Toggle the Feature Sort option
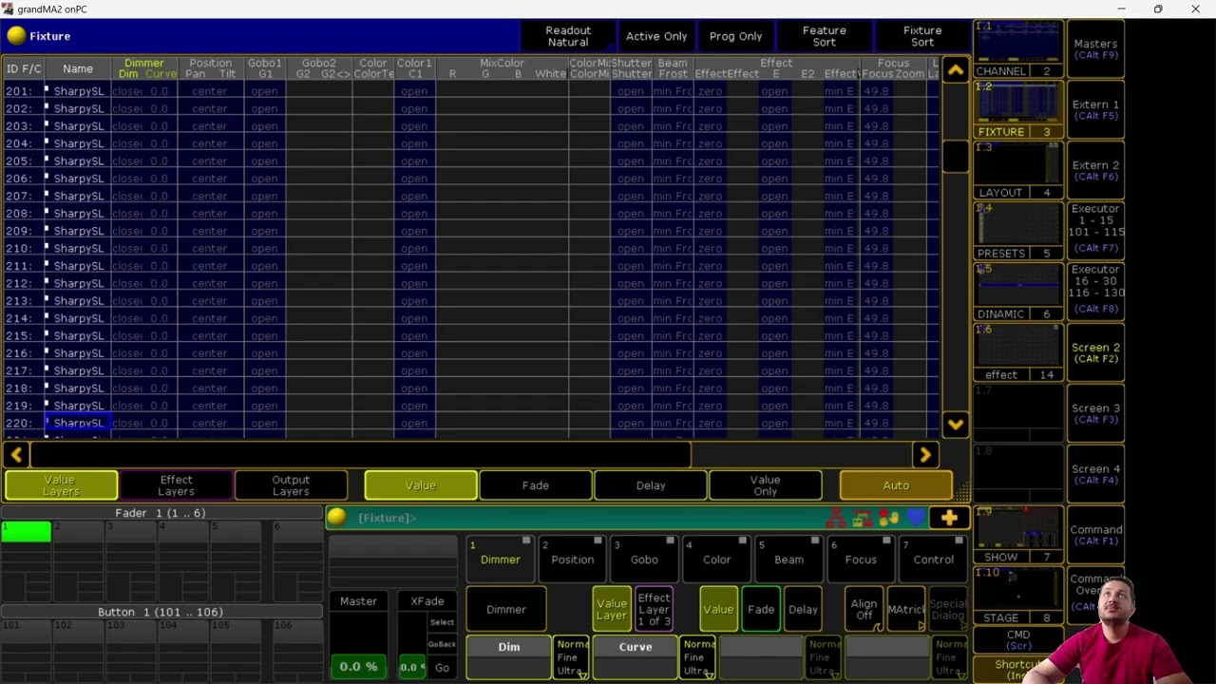Image resolution: width=1216 pixels, height=684 pixels. [x=825, y=36]
